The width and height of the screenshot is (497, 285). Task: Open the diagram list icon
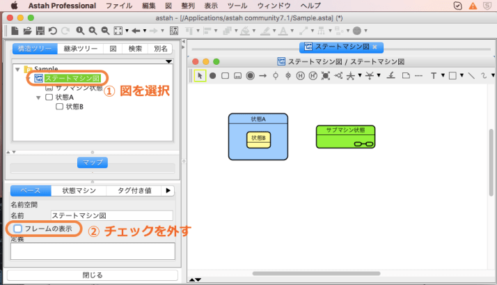174,31
